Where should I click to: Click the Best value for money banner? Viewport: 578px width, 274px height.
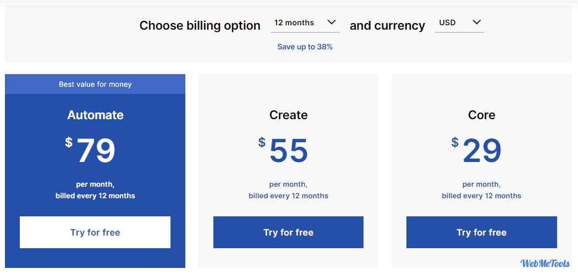pyautogui.click(x=95, y=85)
